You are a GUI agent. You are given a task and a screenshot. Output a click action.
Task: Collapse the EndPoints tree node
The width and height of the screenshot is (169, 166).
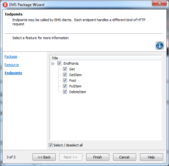point(52,63)
